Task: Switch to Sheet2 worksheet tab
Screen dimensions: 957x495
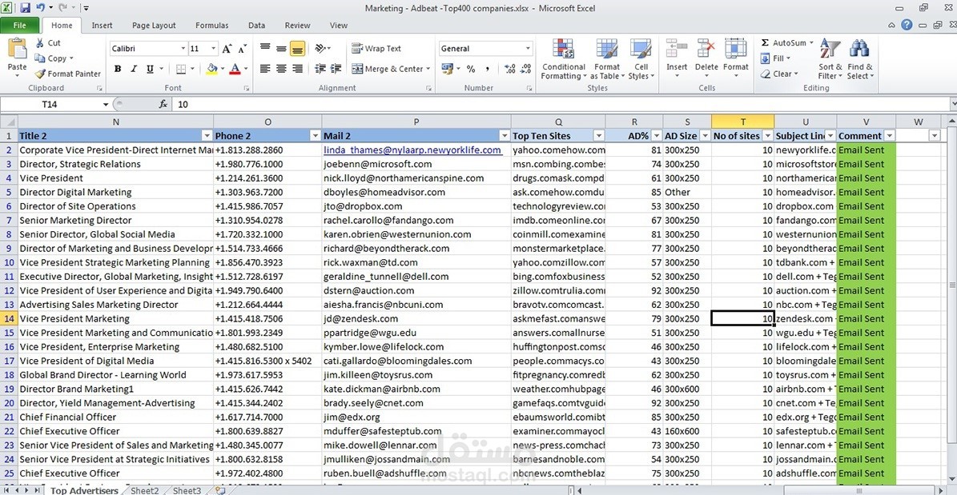Action: click(x=145, y=491)
